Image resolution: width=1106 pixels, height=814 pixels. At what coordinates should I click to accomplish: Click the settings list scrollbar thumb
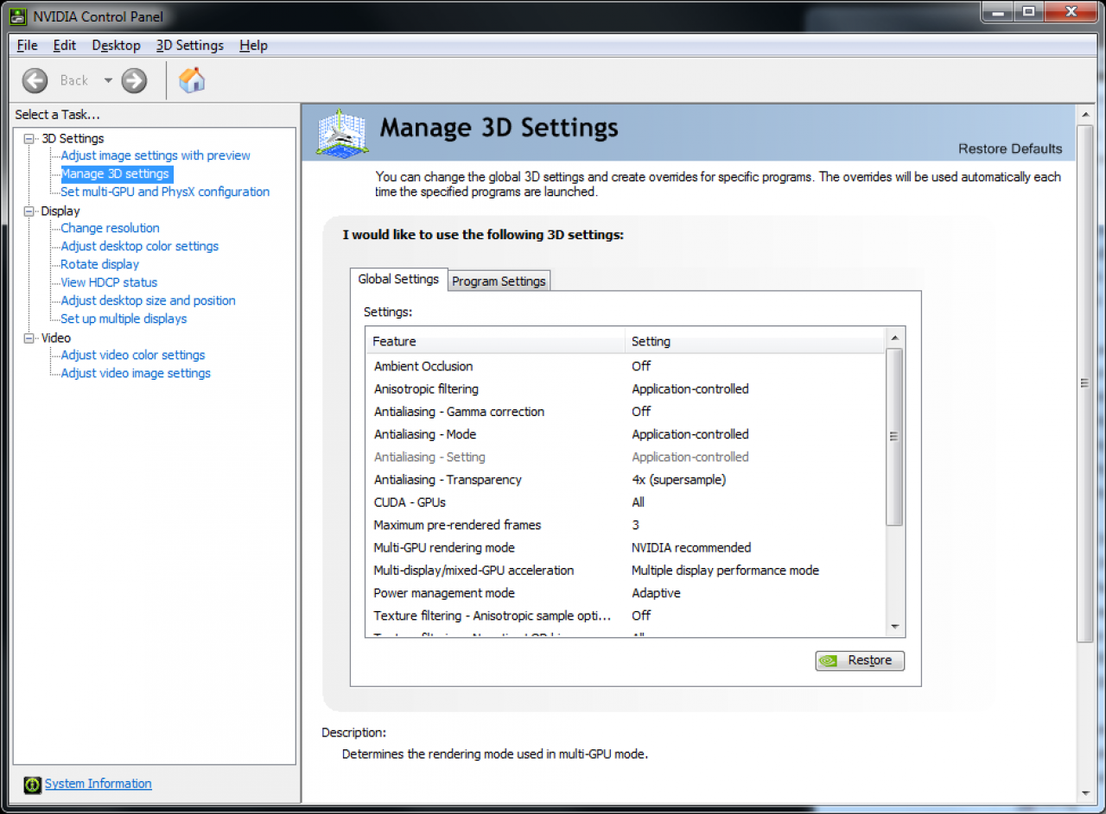(895, 437)
